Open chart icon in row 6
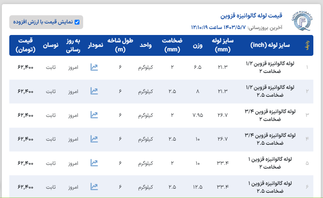Image resolution: width=323 pixels, height=198 pixels. click(x=94, y=186)
